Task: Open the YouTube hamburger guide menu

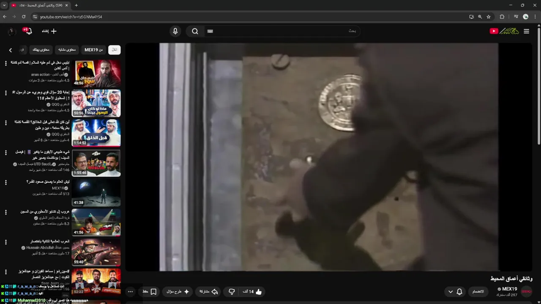Action: pos(526,31)
